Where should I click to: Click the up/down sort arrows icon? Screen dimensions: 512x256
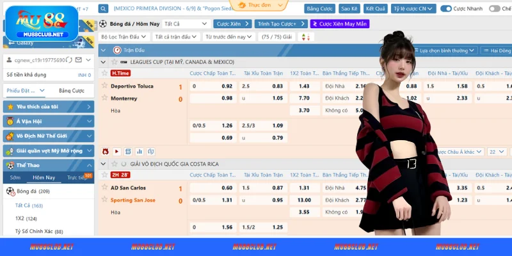tap(306, 37)
